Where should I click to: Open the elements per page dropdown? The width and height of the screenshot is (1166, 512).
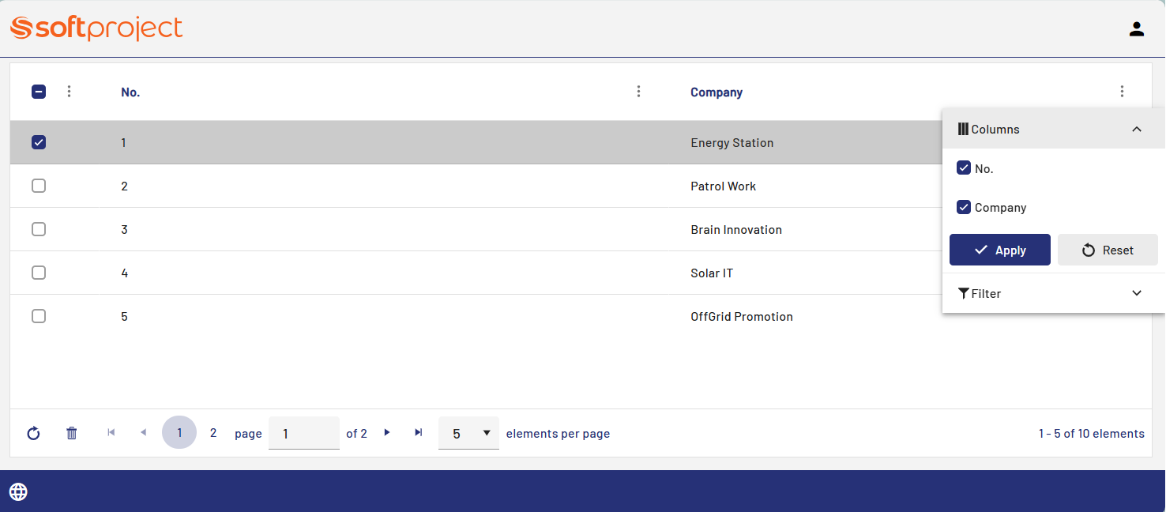[468, 433]
